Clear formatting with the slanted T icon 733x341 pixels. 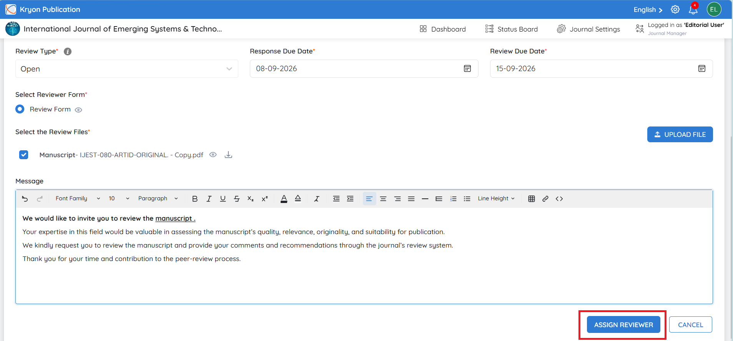(x=317, y=199)
